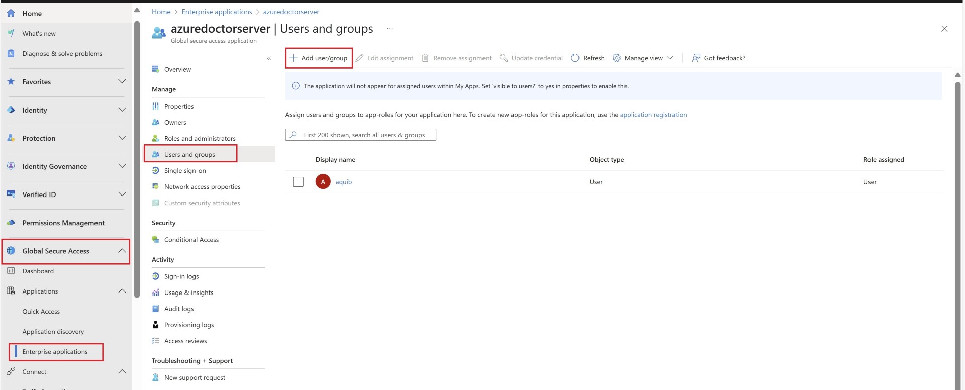Collapse the resource menu double-arrow
The image size is (965, 390).
click(x=269, y=58)
